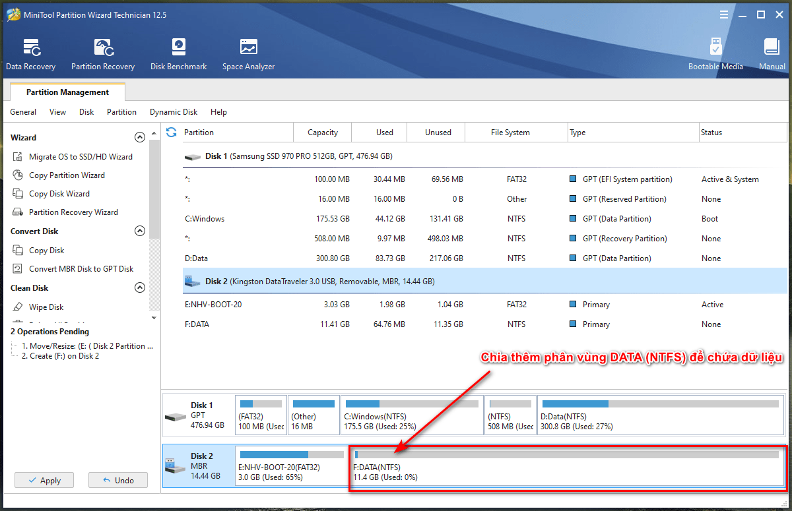792x511 pixels.
Task: Click the Disk 1 icon in disk map
Action: click(x=176, y=417)
